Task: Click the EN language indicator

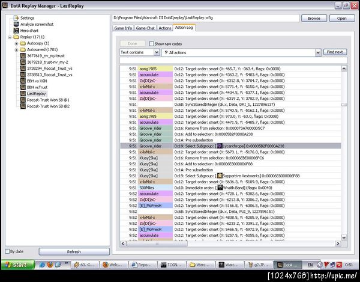Action: pyautogui.click(x=310, y=265)
